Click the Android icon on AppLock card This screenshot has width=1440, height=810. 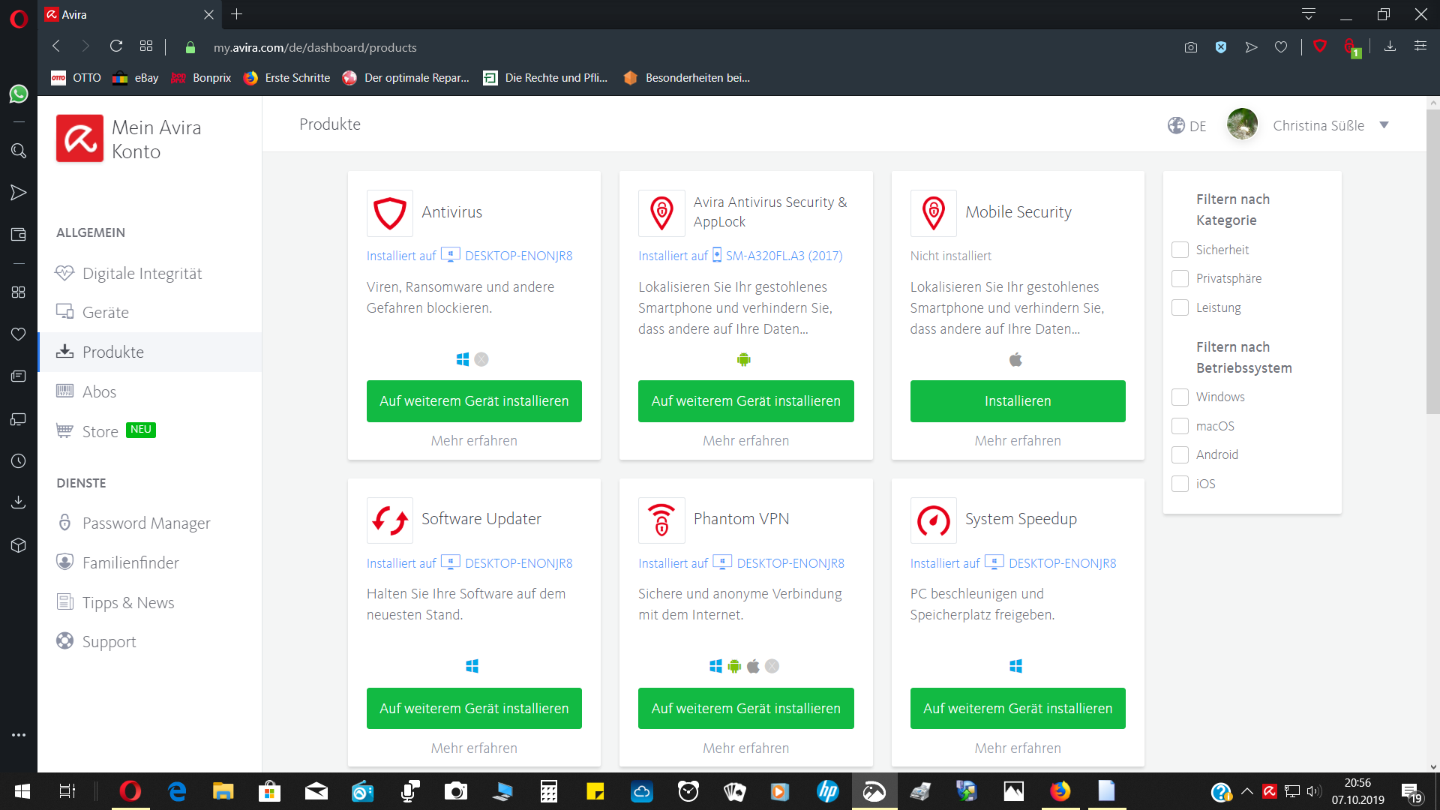pos(743,359)
